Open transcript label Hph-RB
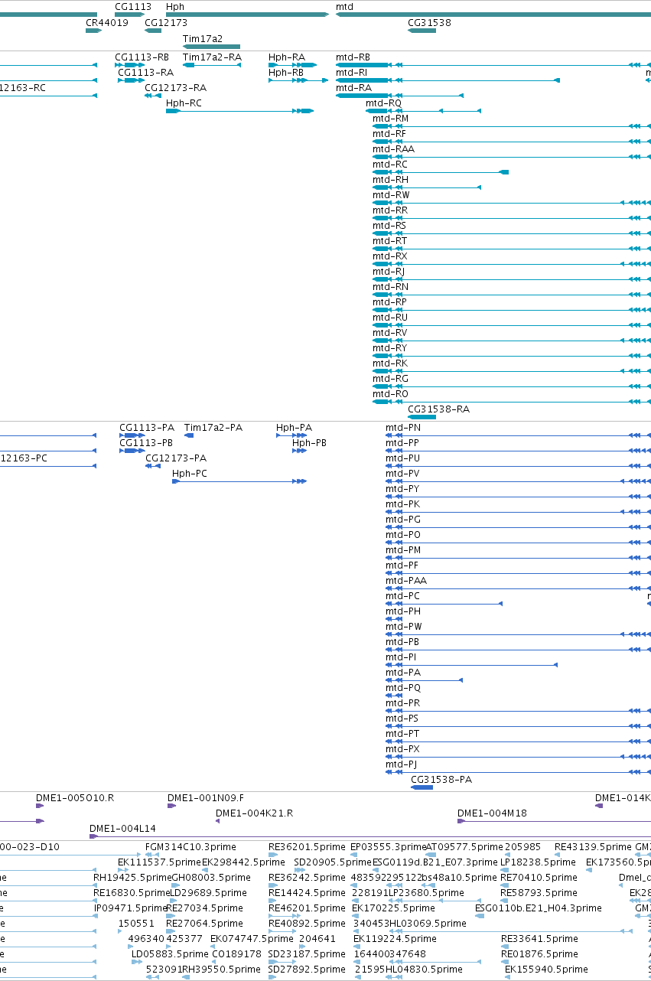 (285, 73)
